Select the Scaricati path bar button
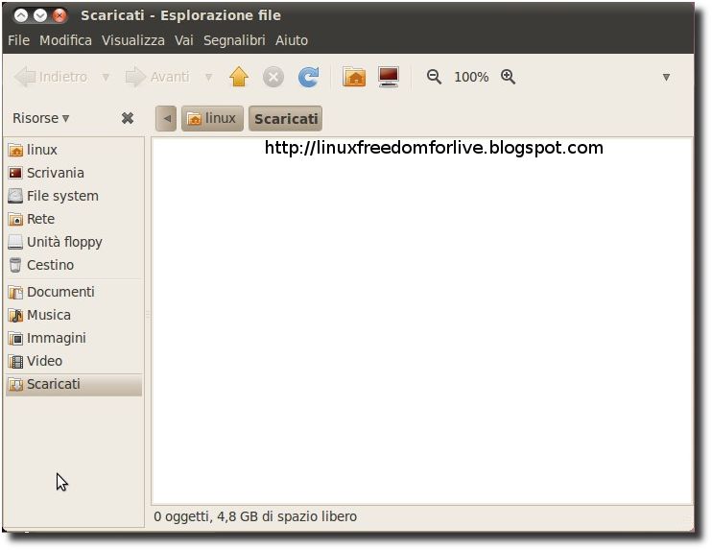712x550 pixels. tap(286, 118)
